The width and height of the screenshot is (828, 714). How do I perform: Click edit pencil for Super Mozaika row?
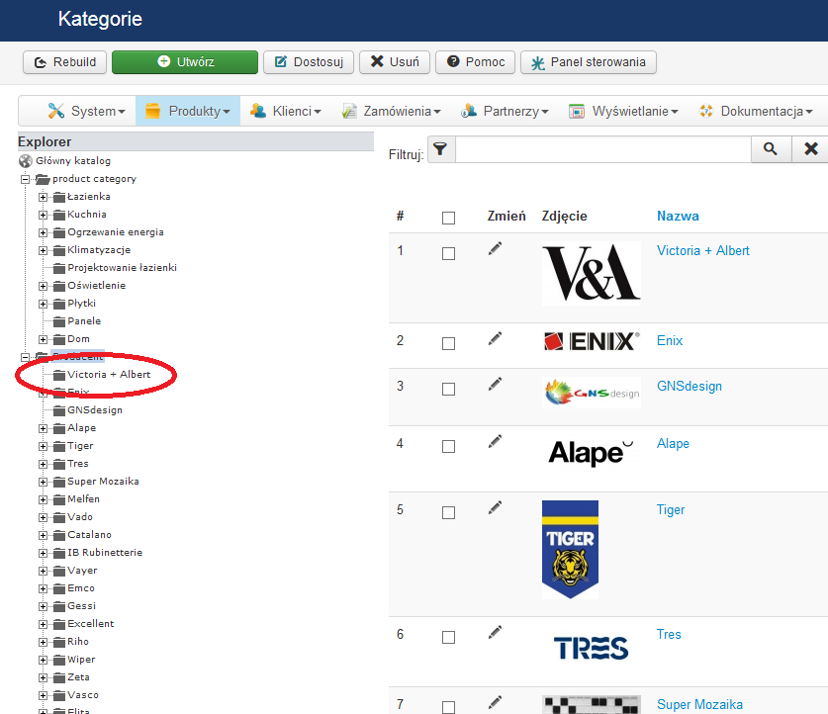pyautogui.click(x=495, y=702)
